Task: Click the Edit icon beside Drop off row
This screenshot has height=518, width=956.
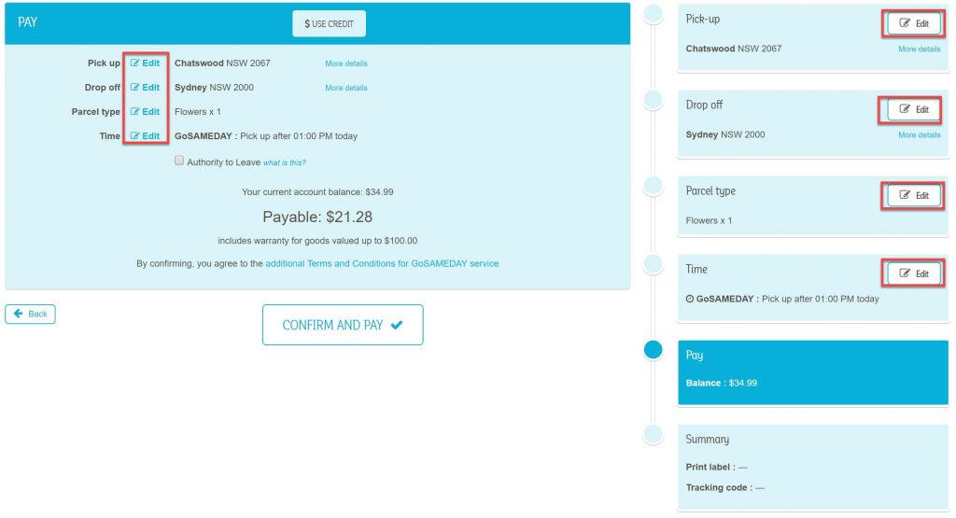Action: [x=145, y=87]
